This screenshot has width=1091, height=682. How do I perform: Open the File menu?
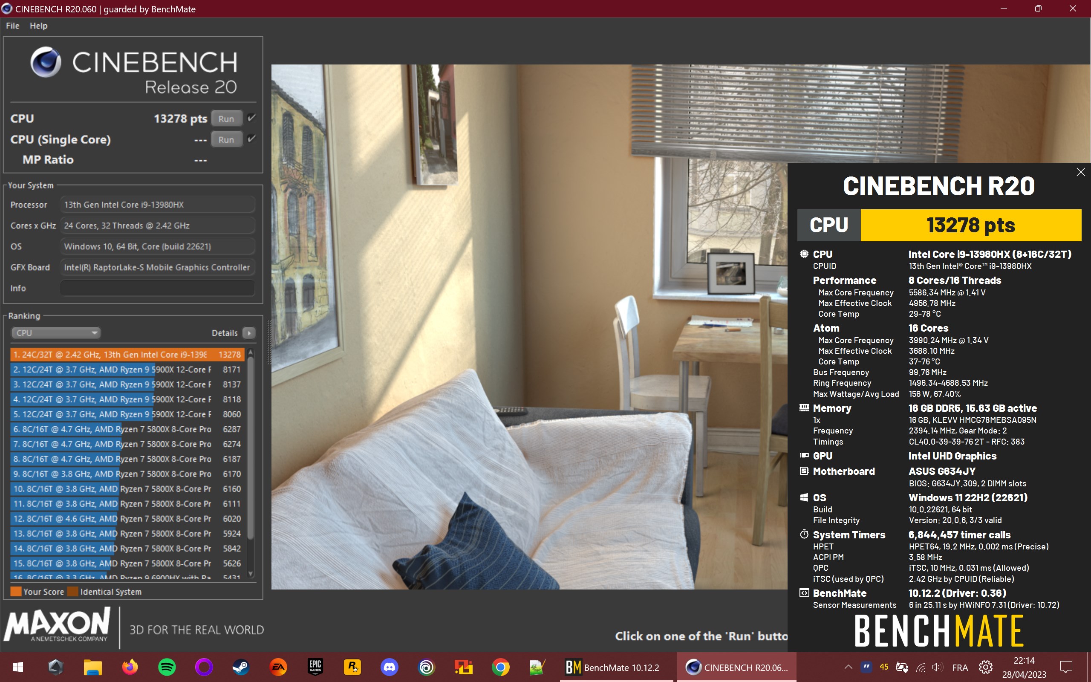tap(13, 26)
